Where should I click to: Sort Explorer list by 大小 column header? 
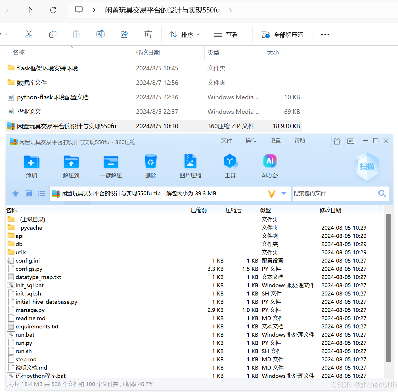click(x=273, y=53)
